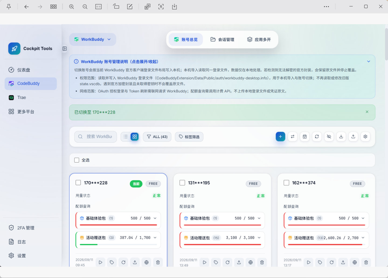The image size is (388, 278).
Task: Go back with the left arrow
Action: pyautogui.click(x=26, y=7)
